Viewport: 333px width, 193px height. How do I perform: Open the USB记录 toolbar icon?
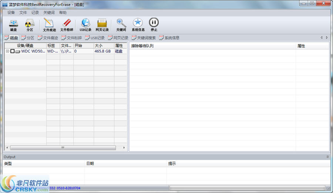coord(85,25)
